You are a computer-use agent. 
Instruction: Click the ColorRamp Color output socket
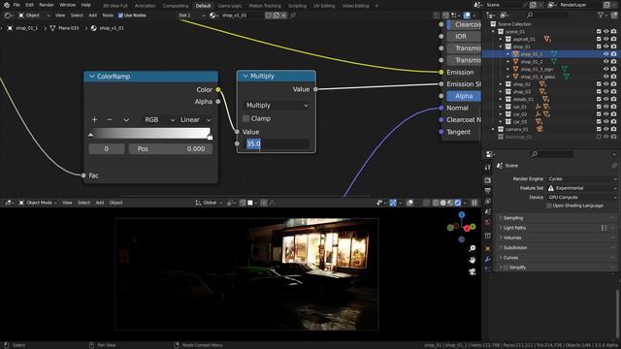[x=218, y=90]
